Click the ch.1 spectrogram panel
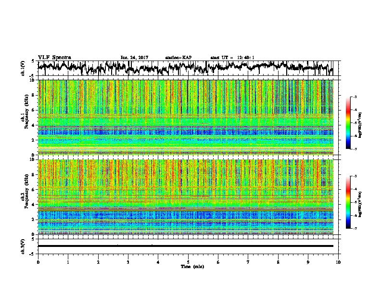Image resolution: width=381 pixels, height=294 pixels. pyautogui.click(x=186, y=117)
